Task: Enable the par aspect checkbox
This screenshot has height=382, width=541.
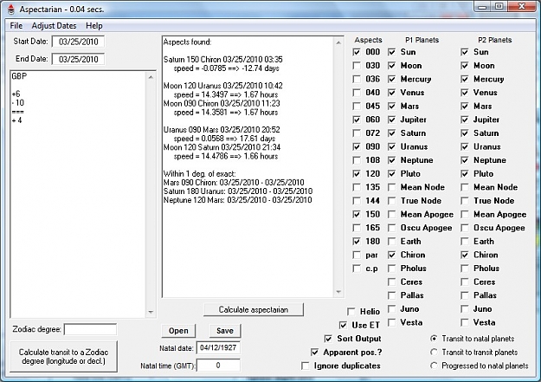Action: [x=357, y=255]
